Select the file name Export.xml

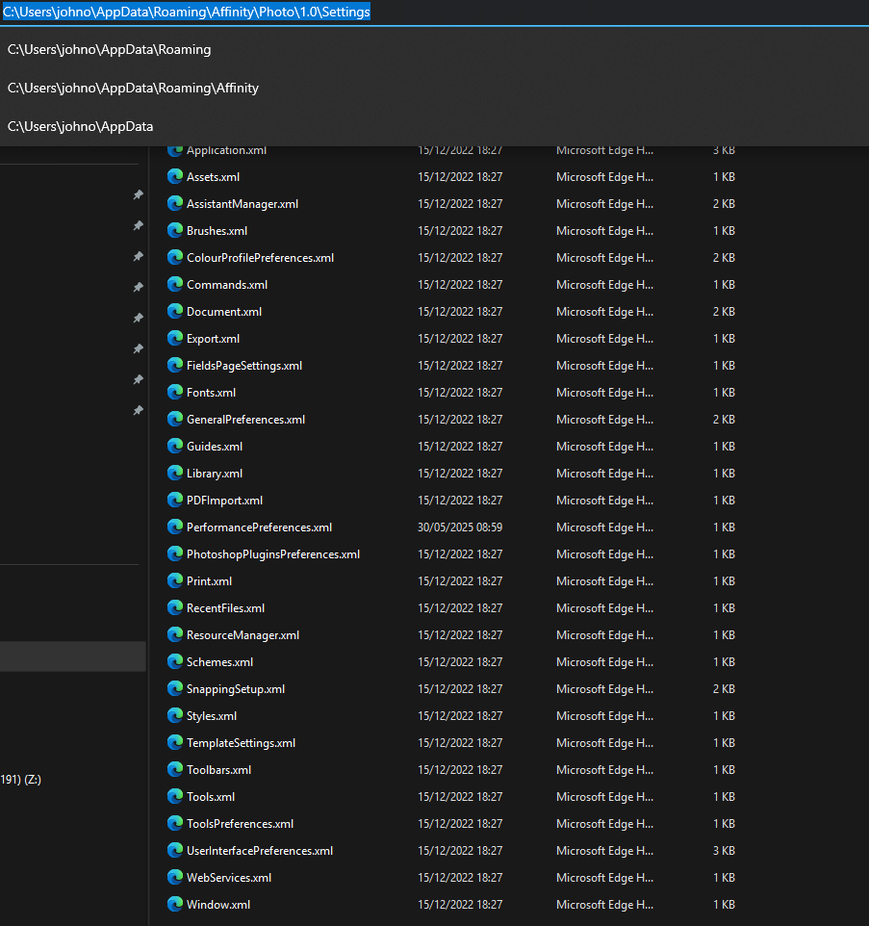coord(213,339)
